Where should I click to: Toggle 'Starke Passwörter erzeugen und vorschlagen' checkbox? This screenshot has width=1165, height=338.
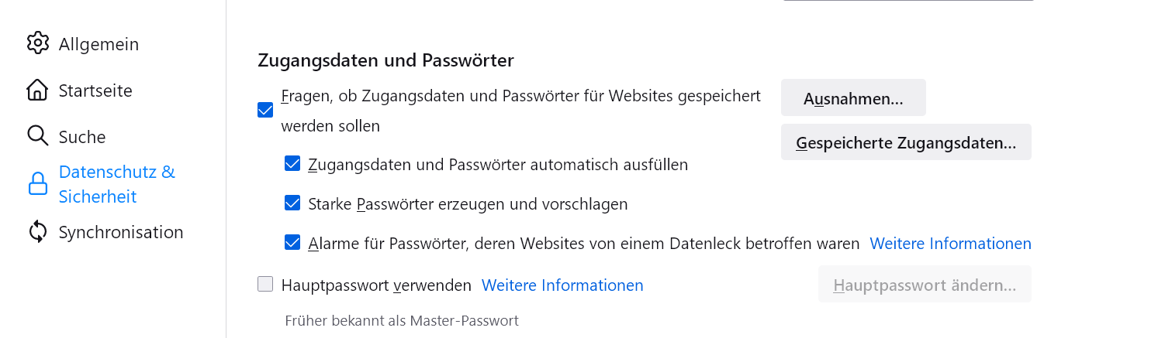point(292,203)
